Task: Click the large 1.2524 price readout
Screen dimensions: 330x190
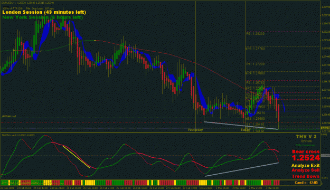Action: [x=306, y=158]
